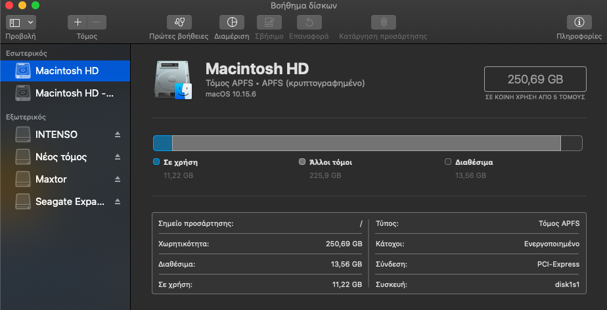Screen dimensions: 607x310
Task: Remove a volume with the minus button
Action: click(97, 22)
